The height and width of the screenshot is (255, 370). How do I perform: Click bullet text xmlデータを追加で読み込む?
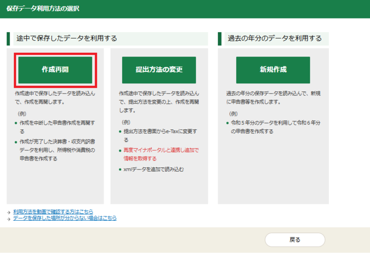(154, 169)
